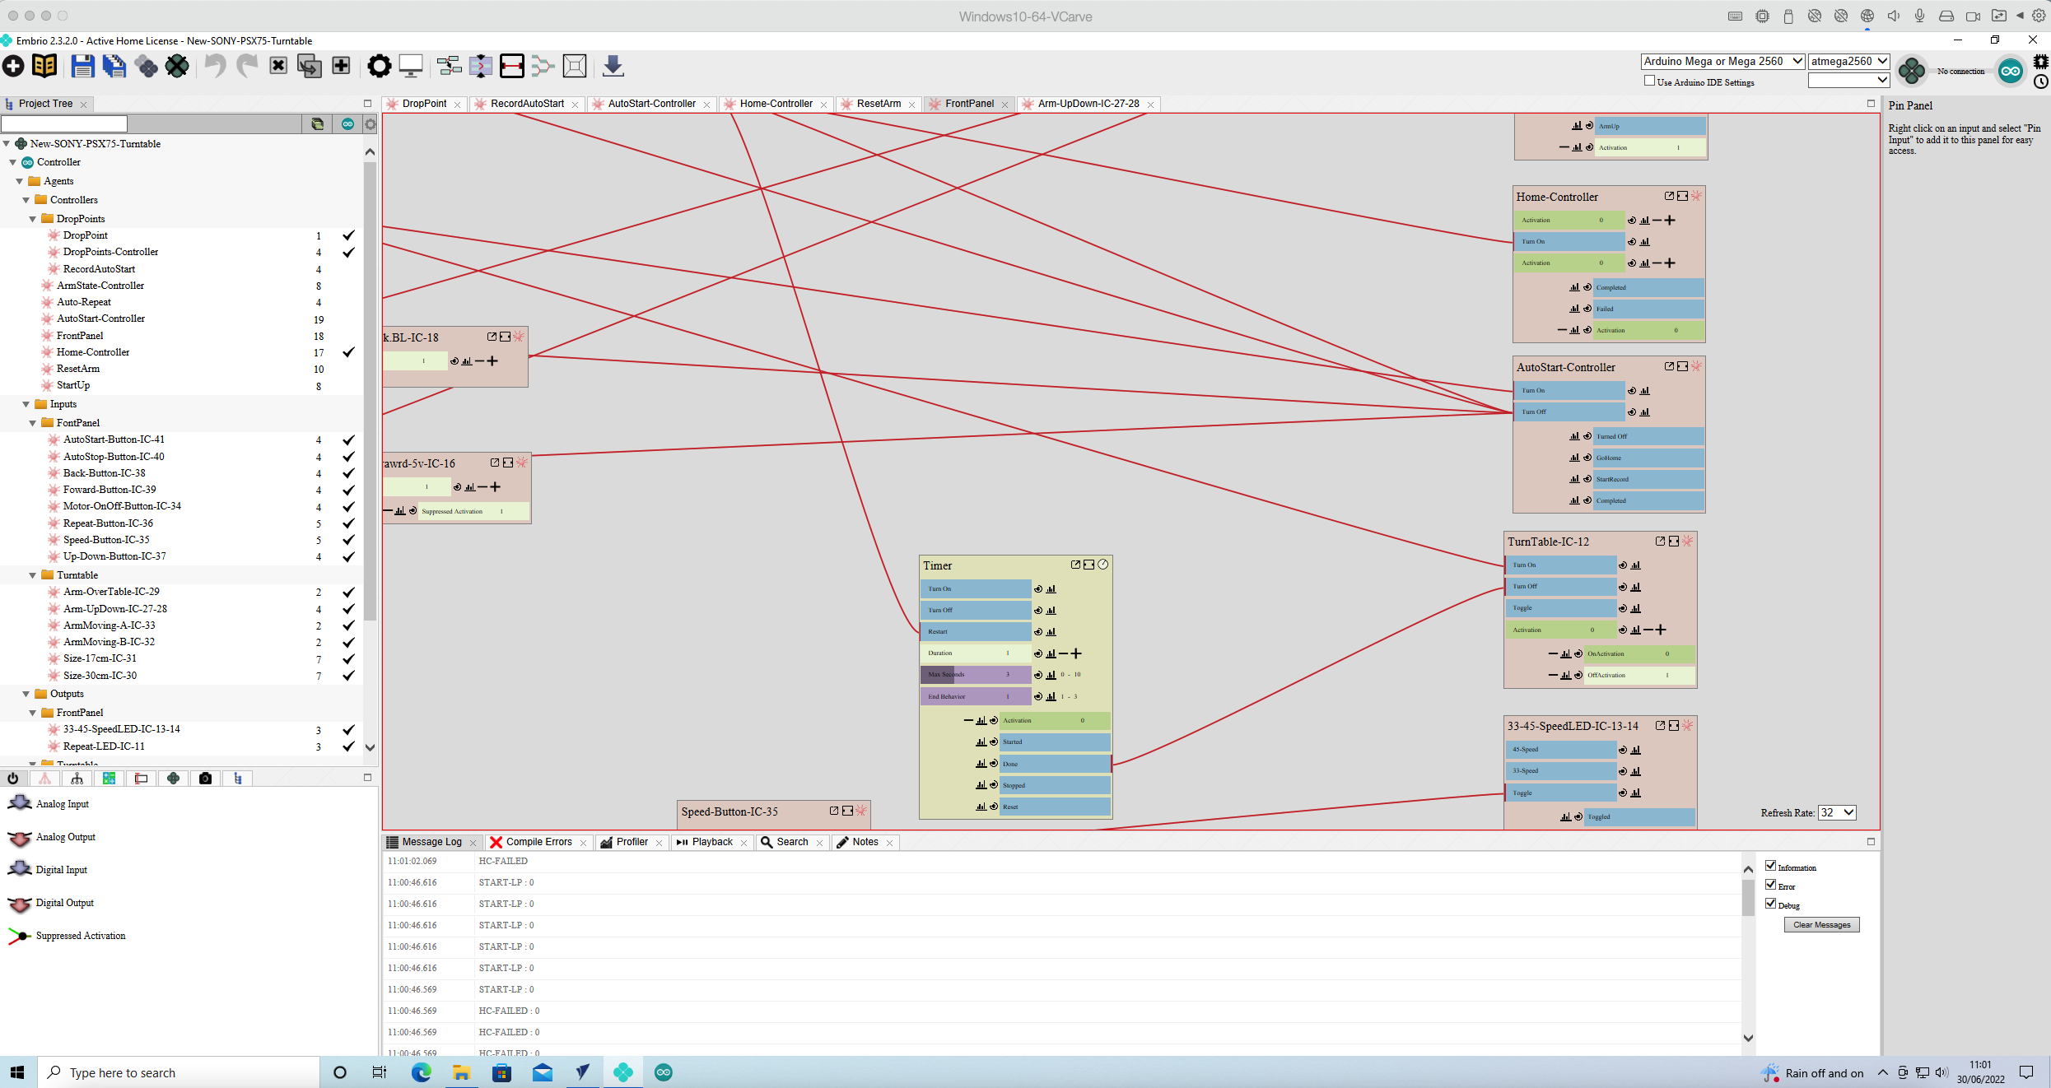Open the library book icon
This screenshot has height=1088, width=2051.
click(44, 66)
